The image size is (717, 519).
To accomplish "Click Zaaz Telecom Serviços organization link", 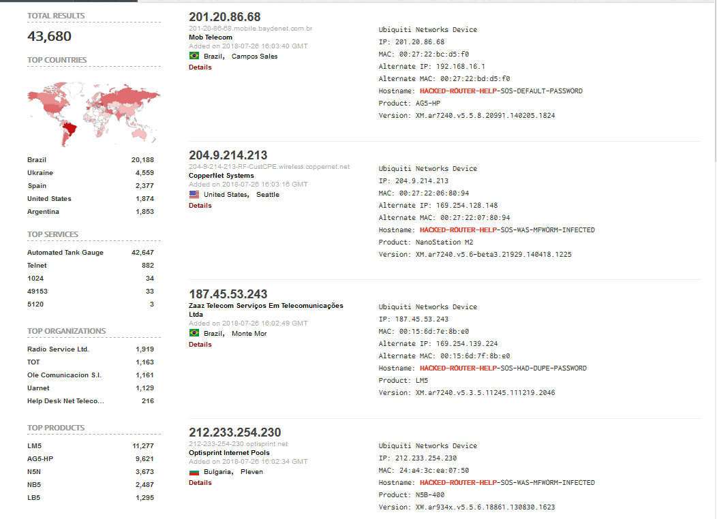I will pyautogui.click(x=266, y=310).
